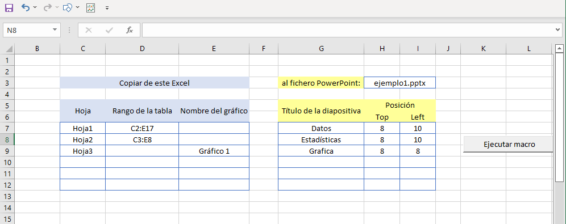This screenshot has width=566, height=224.
Task: Expand the formula bar with chevron
Action: point(558,30)
